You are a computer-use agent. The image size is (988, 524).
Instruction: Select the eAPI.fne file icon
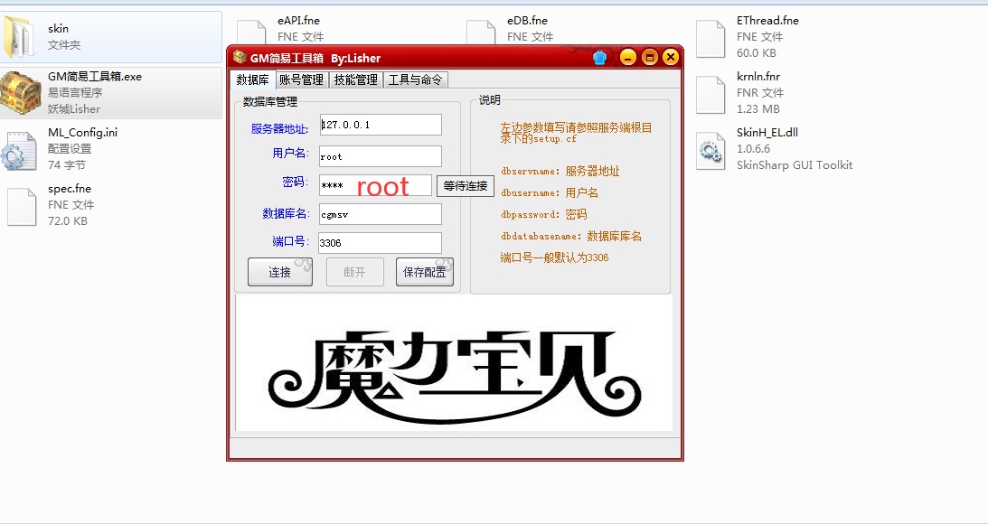point(251,32)
